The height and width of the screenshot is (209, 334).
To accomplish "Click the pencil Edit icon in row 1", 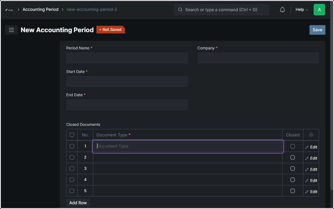I will tap(307, 147).
